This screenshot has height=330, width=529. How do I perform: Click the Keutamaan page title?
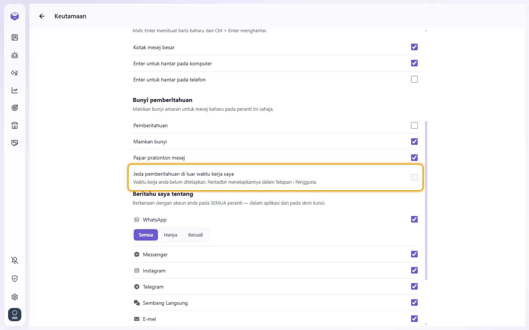(x=70, y=16)
